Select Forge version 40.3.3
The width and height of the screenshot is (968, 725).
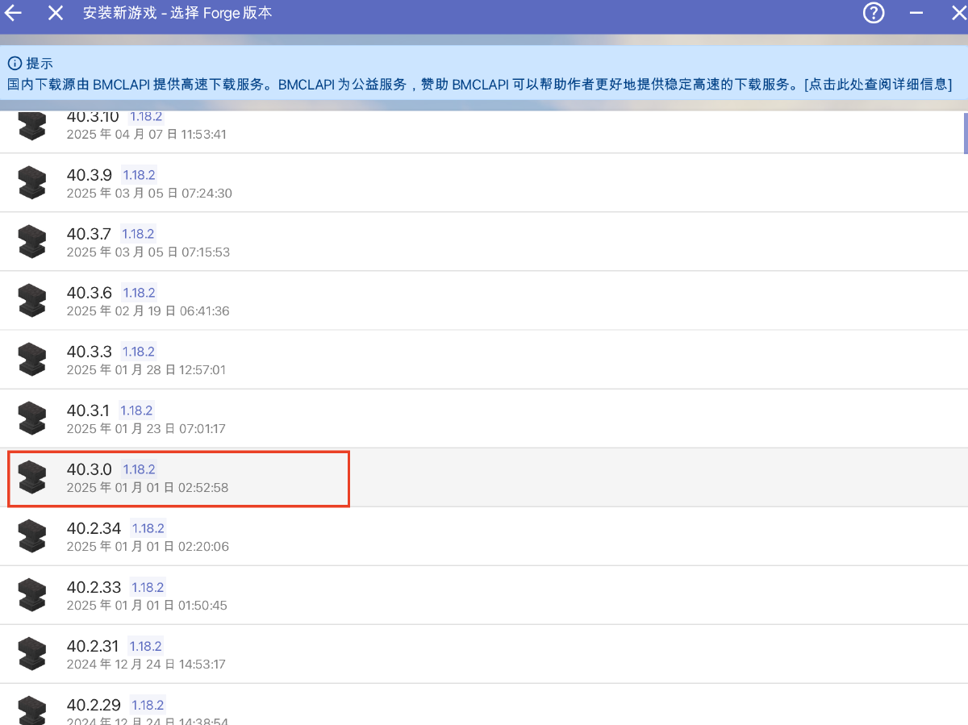tap(89, 352)
